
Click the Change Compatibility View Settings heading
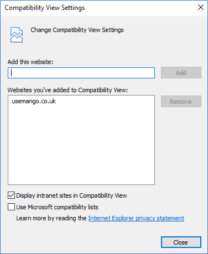click(x=77, y=30)
